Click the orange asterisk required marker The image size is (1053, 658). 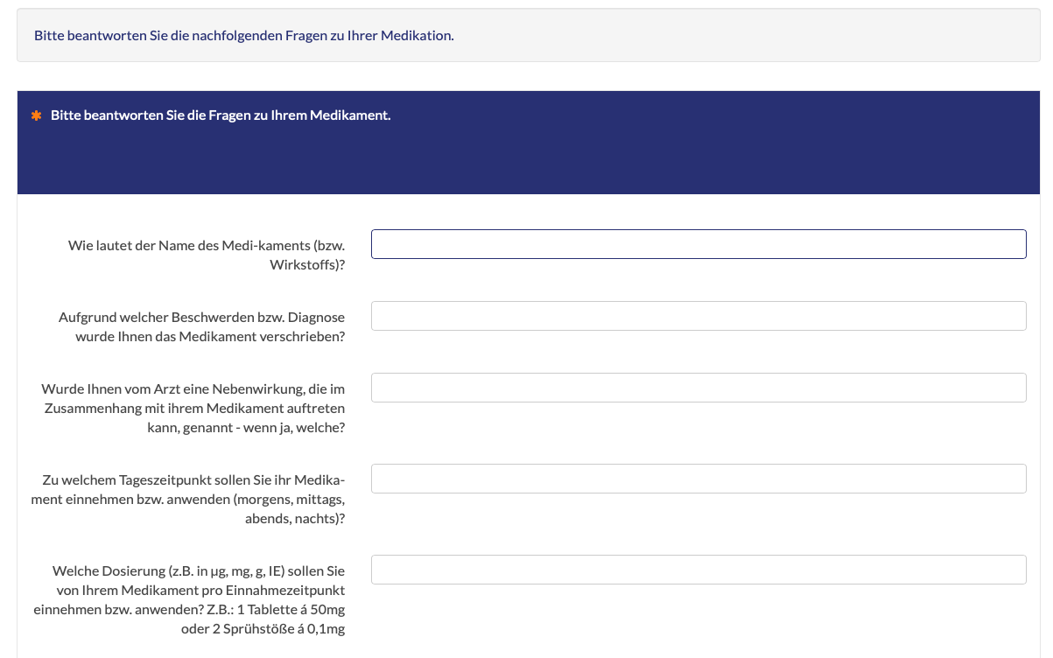tap(37, 115)
